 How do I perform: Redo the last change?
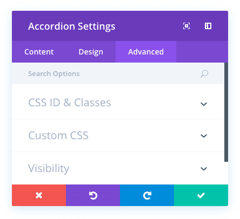[x=147, y=195]
